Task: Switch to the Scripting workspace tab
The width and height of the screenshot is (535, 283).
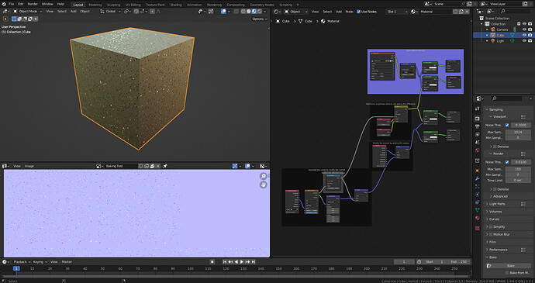Action: click(285, 5)
